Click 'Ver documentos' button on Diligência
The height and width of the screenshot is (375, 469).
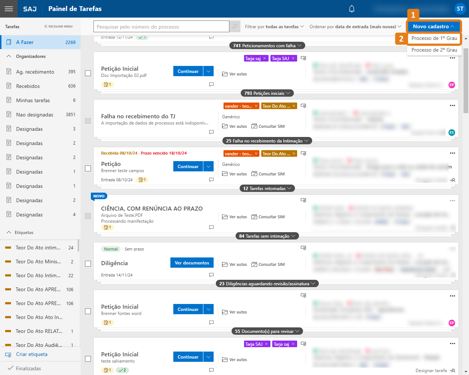pyautogui.click(x=192, y=263)
